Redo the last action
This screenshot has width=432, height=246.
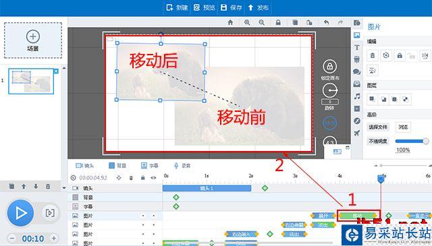[x=340, y=22]
